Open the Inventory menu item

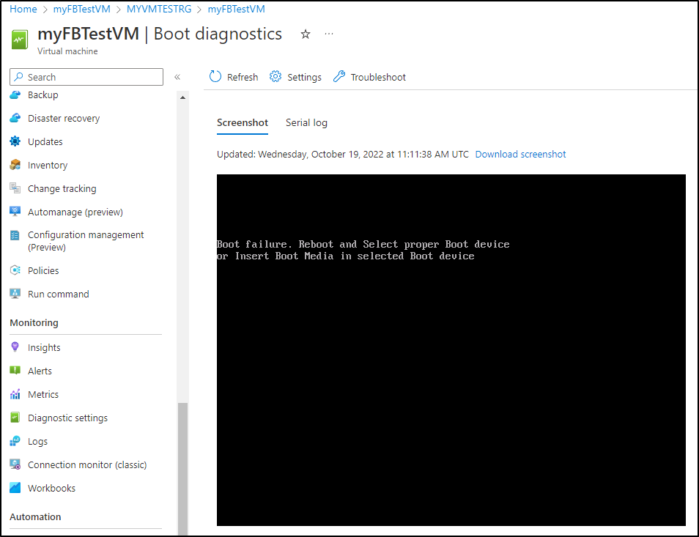tap(48, 166)
